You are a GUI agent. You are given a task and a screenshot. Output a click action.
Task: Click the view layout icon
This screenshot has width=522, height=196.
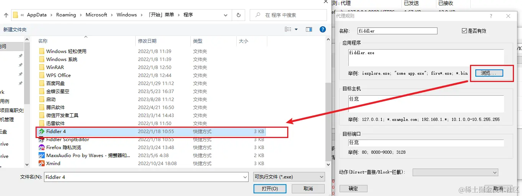click(x=288, y=29)
